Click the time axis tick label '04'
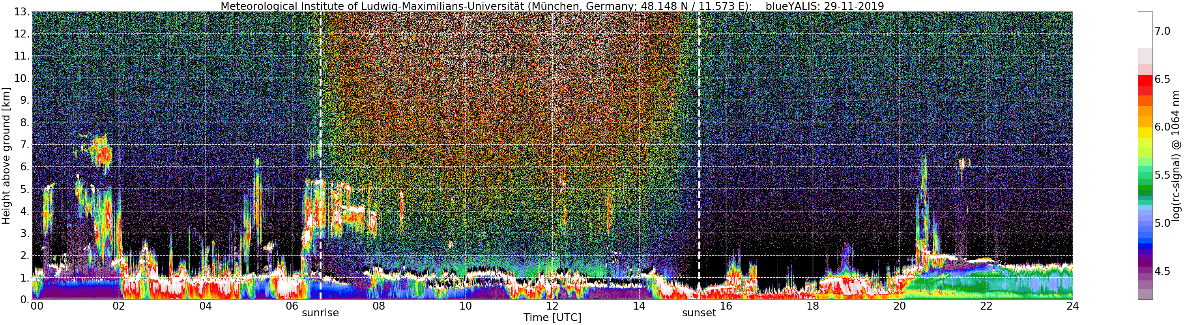Screen dimensions: 1184x325 pos(206,306)
